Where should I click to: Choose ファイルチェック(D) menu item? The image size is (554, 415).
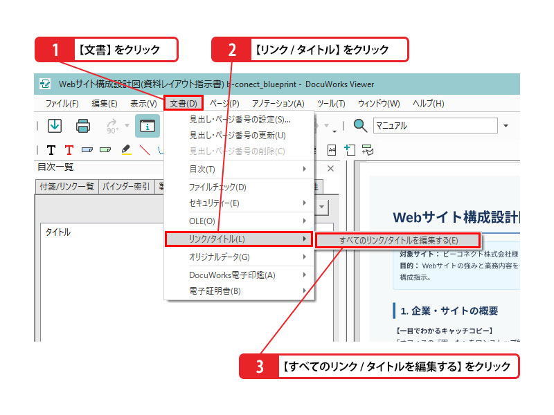point(240,187)
